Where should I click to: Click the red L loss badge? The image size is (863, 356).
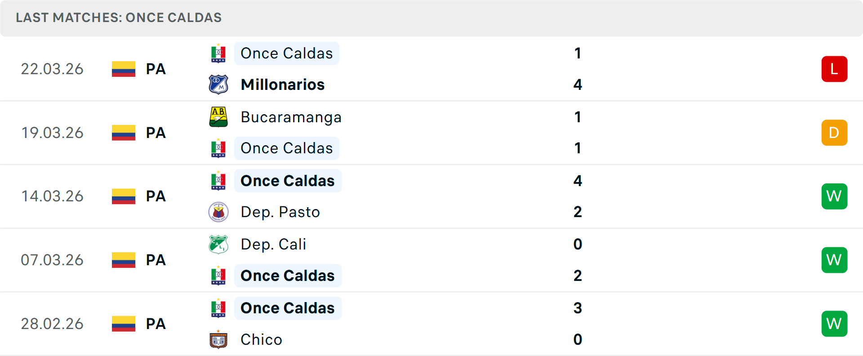pos(834,69)
